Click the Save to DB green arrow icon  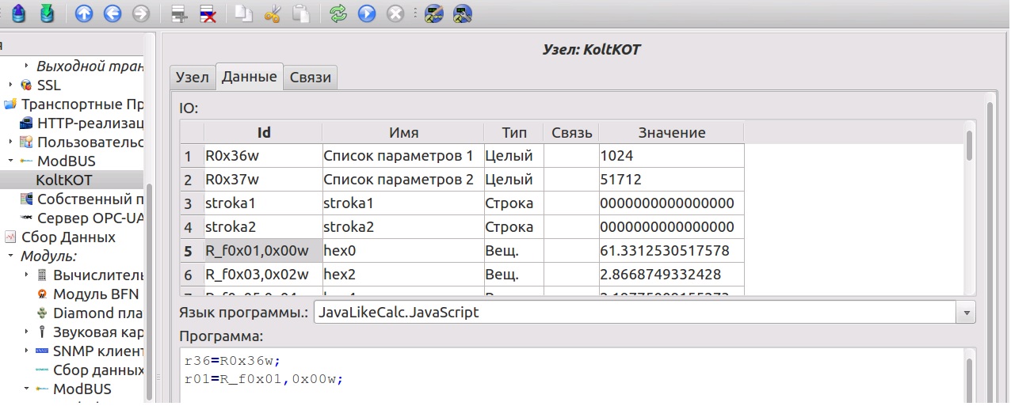coord(47,13)
